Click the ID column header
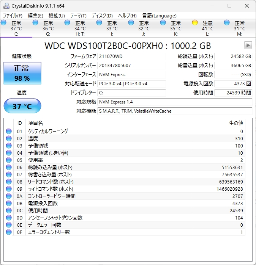 (x=19, y=123)
